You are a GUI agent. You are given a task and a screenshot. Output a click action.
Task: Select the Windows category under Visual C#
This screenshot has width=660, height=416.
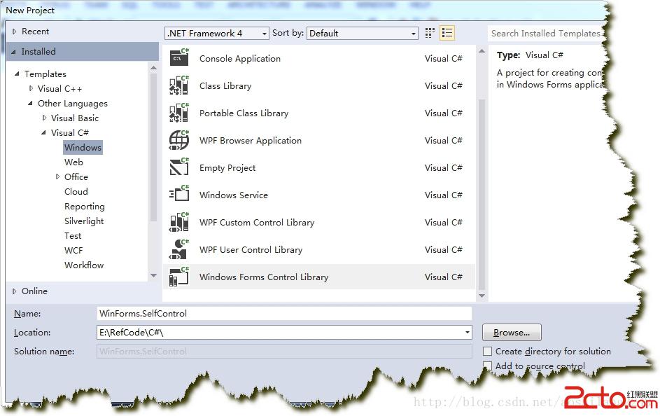coord(83,147)
